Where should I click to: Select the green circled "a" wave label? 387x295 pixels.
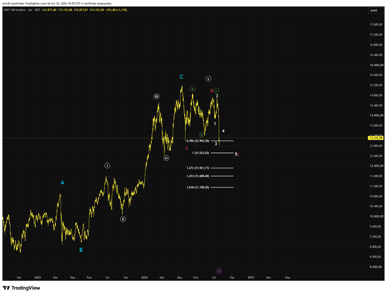point(193,88)
